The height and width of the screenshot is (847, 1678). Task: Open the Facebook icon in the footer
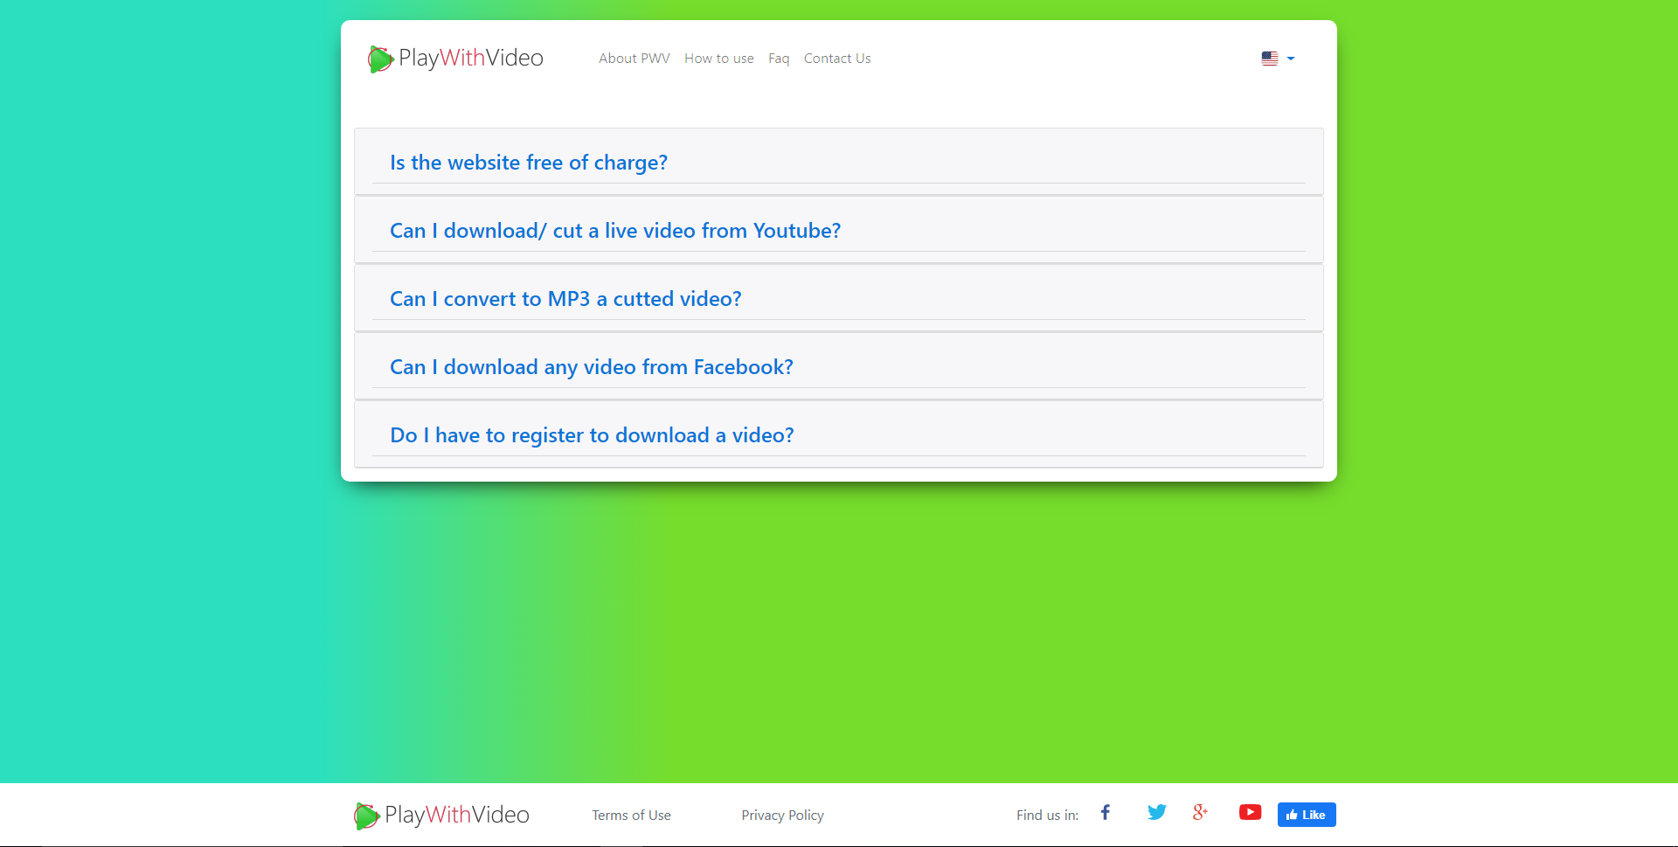tap(1106, 813)
